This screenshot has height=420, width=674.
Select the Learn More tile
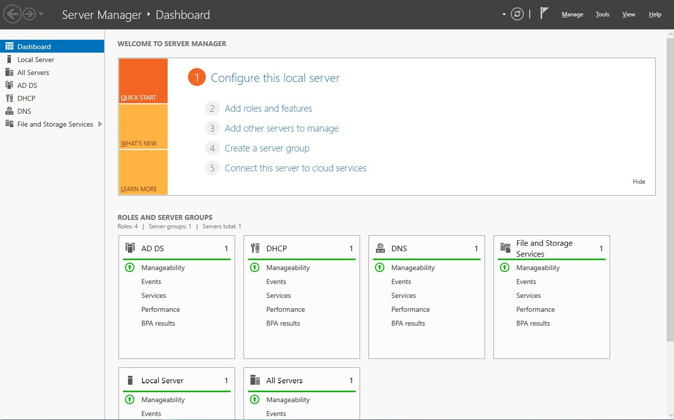(x=143, y=172)
